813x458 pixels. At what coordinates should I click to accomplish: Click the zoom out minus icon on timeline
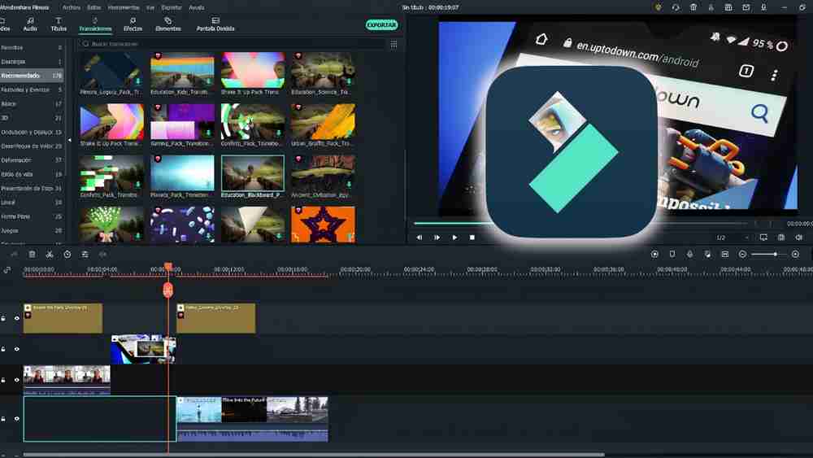742,254
